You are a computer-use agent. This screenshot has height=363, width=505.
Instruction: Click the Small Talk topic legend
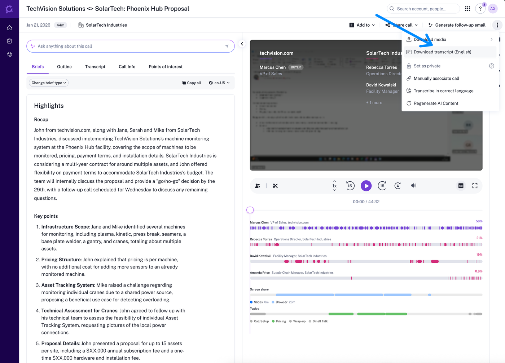pos(319,321)
